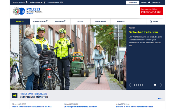Select the second teaser slide dot
Viewport: 175px width, 109px height.
click(x=136, y=85)
